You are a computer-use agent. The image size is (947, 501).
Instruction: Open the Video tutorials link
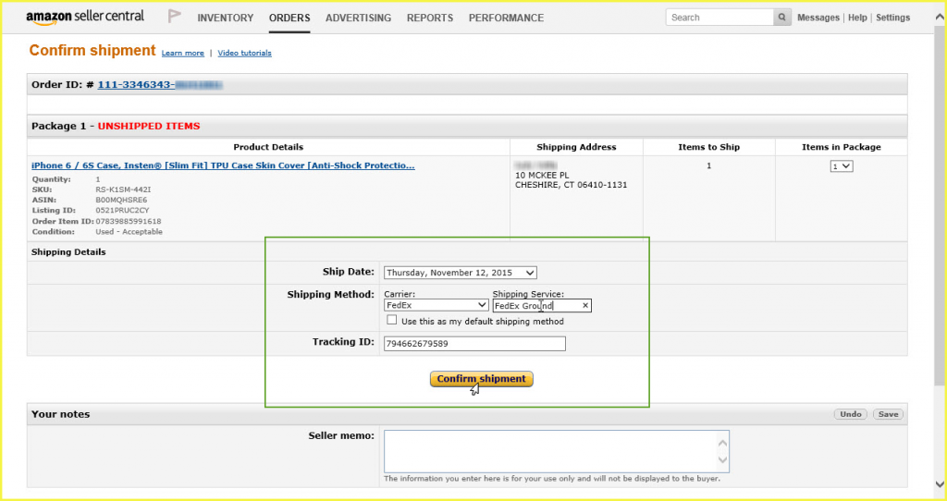pyautogui.click(x=244, y=53)
